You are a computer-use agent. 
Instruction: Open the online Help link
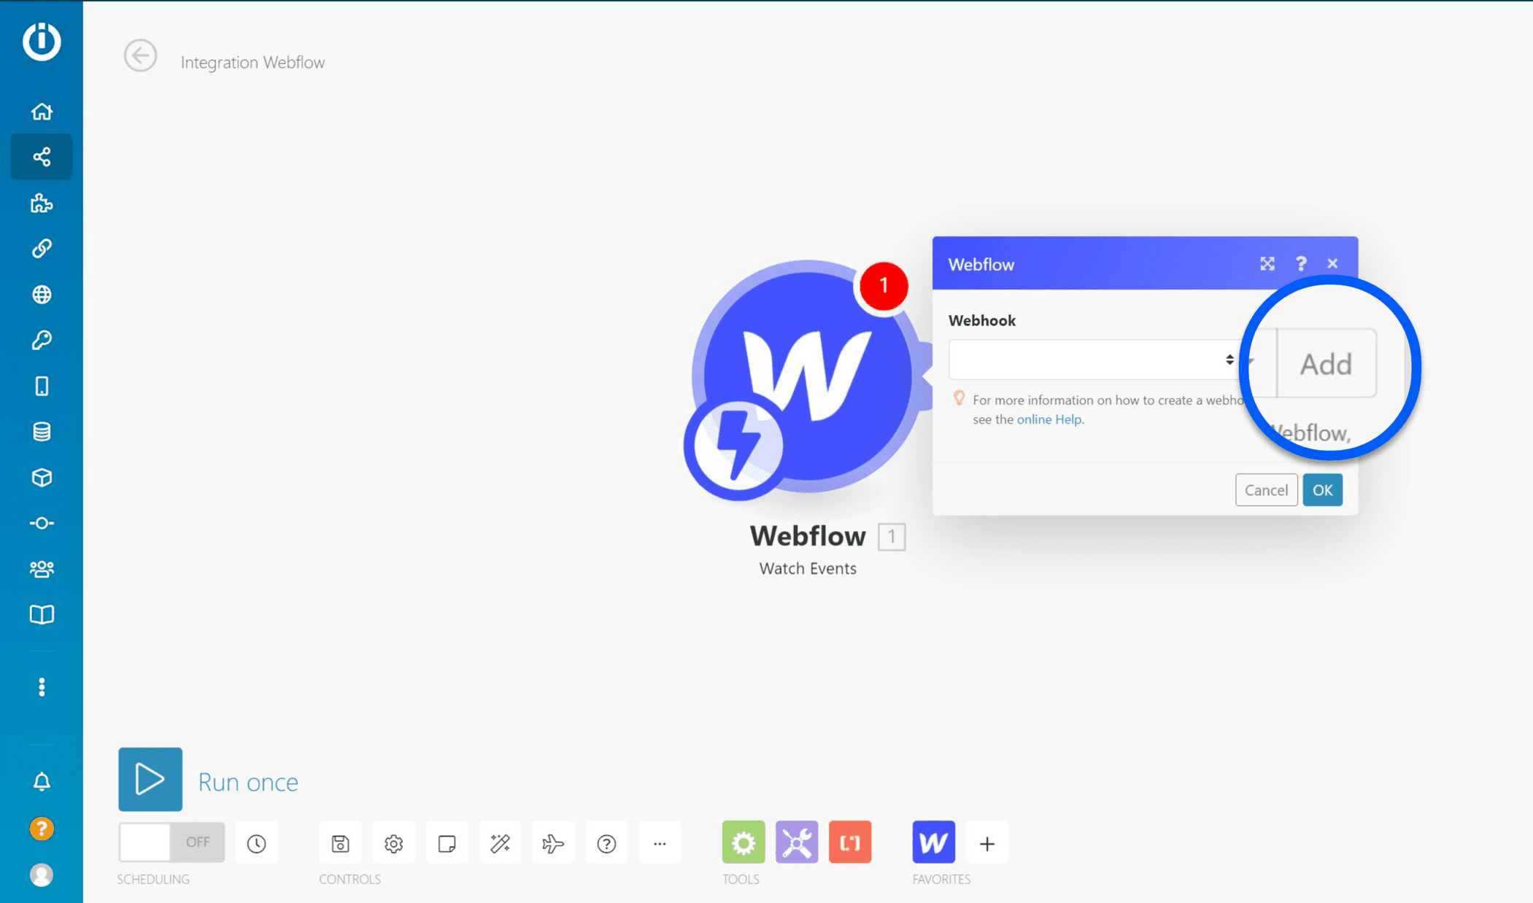[1049, 419]
